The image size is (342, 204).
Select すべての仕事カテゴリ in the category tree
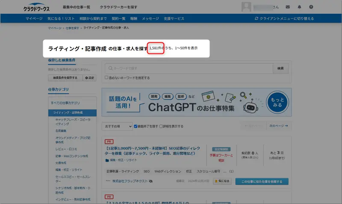(x=65, y=103)
